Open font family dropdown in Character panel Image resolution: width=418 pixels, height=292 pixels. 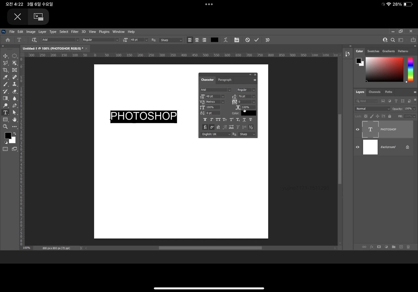tap(229, 90)
